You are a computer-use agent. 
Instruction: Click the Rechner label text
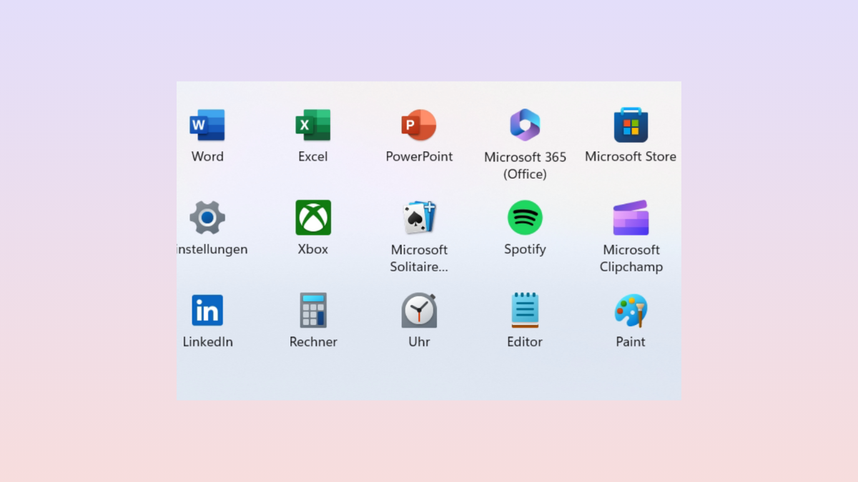click(x=313, y=341)
